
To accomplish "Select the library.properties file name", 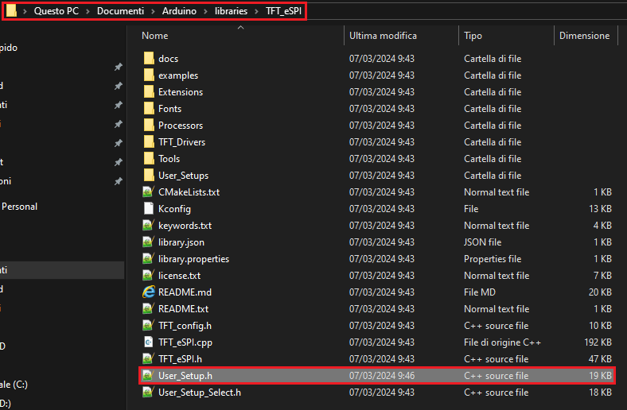I will [193, 259].
